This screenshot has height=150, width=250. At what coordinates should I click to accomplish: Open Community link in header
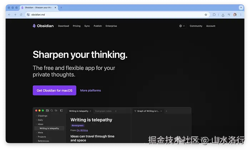196,26
